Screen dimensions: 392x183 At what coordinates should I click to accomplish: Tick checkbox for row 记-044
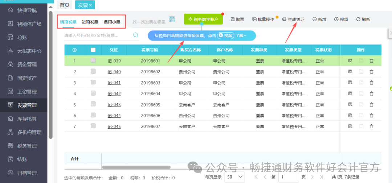click(x=93, y=115)
